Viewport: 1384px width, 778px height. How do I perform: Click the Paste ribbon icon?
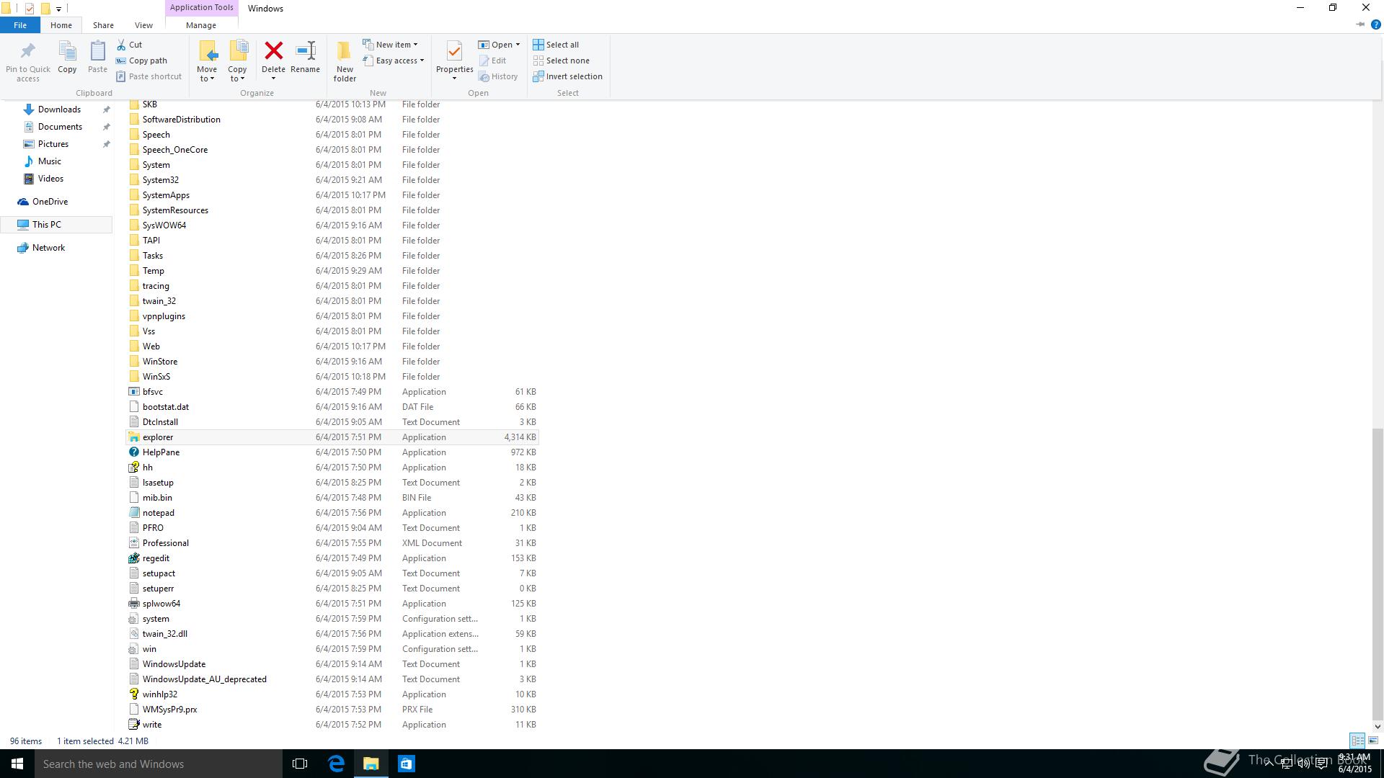[97, 52]
